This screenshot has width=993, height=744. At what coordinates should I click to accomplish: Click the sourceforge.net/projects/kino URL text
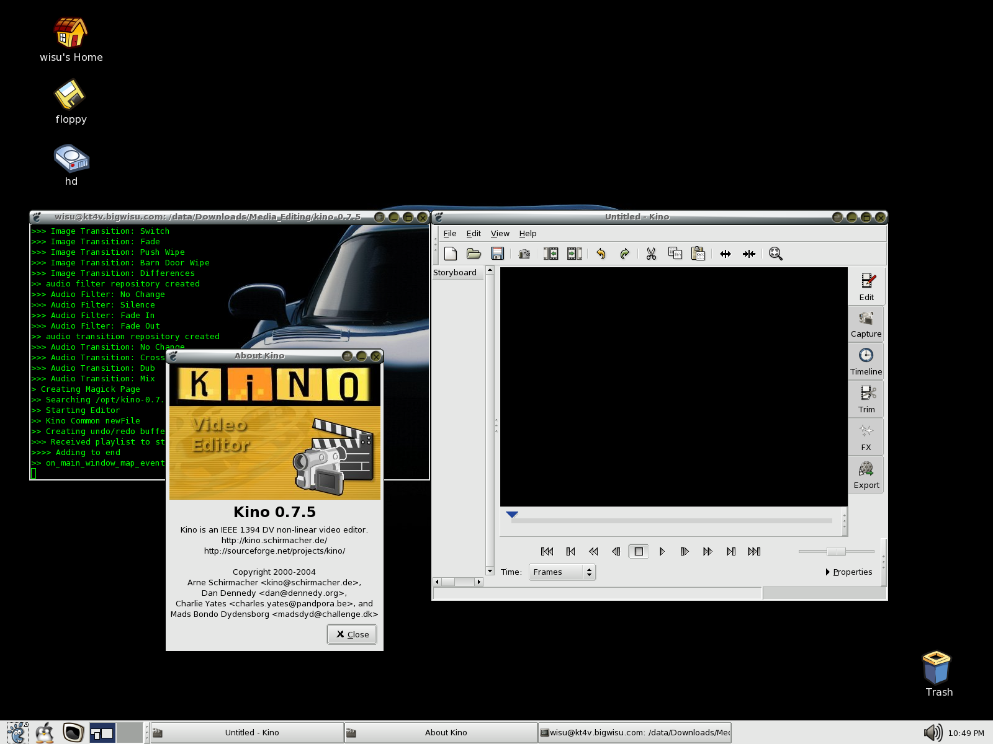[274, 551]
